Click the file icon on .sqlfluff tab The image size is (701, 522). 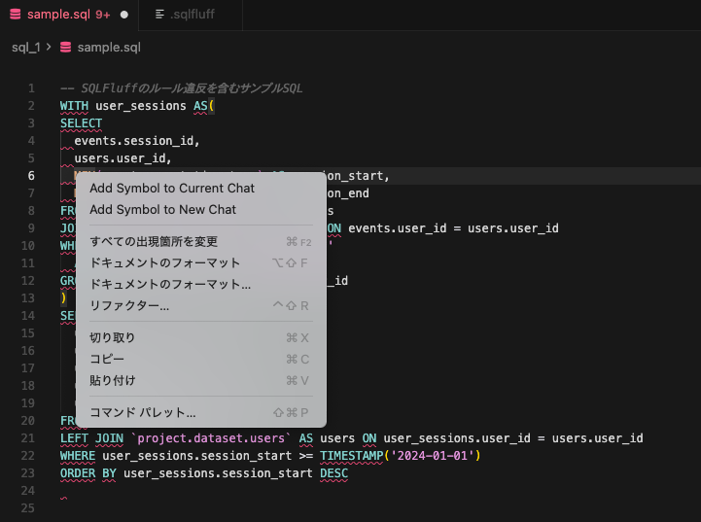coord(159,15)
